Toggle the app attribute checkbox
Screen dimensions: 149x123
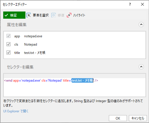[8, 36]
